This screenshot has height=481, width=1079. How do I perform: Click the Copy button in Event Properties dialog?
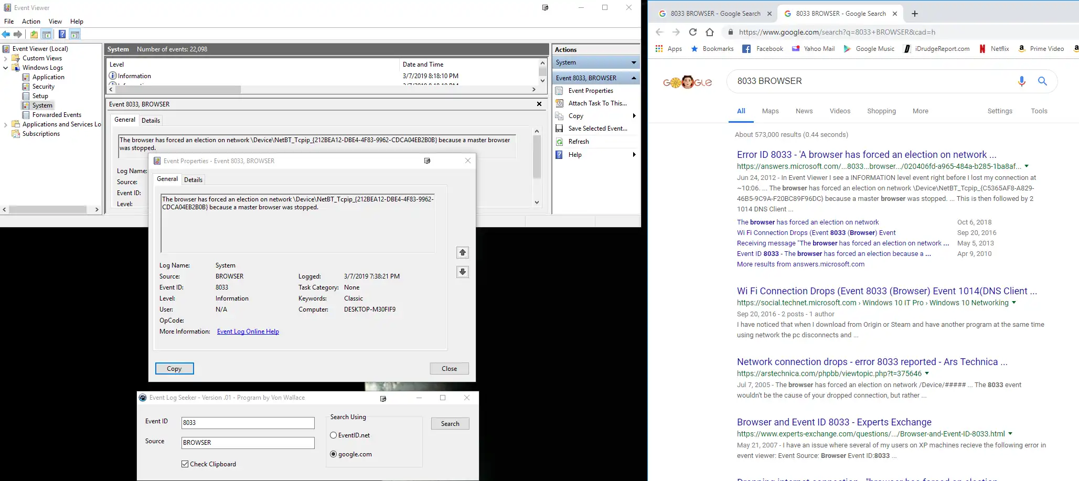[x=174, y=369]
